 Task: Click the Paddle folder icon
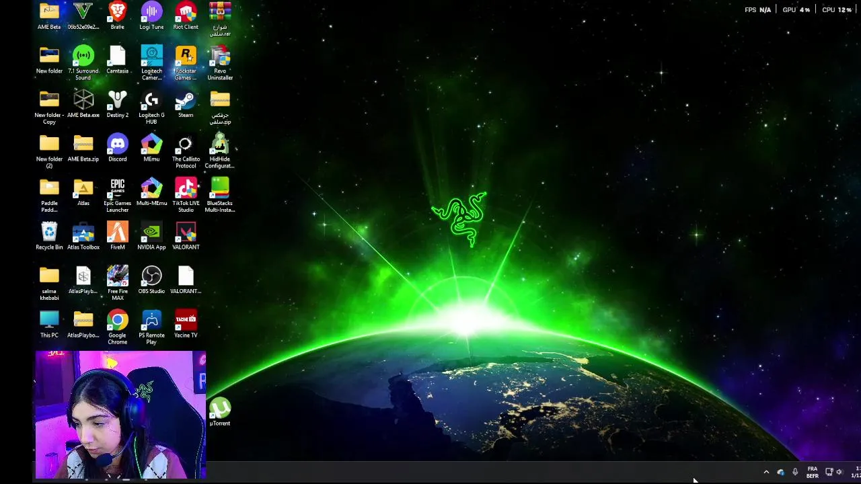click(x=49, y=195)
